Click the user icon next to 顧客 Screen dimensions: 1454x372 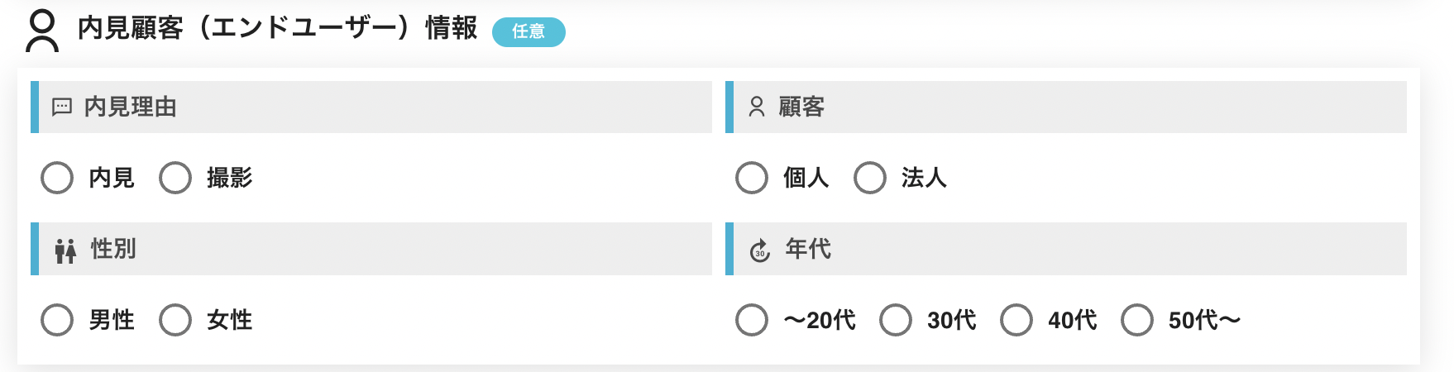coord(757,107)
